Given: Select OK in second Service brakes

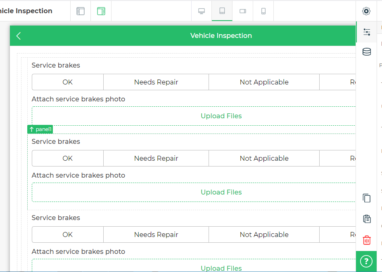Looking at the screenshot, I should [67, 158].
